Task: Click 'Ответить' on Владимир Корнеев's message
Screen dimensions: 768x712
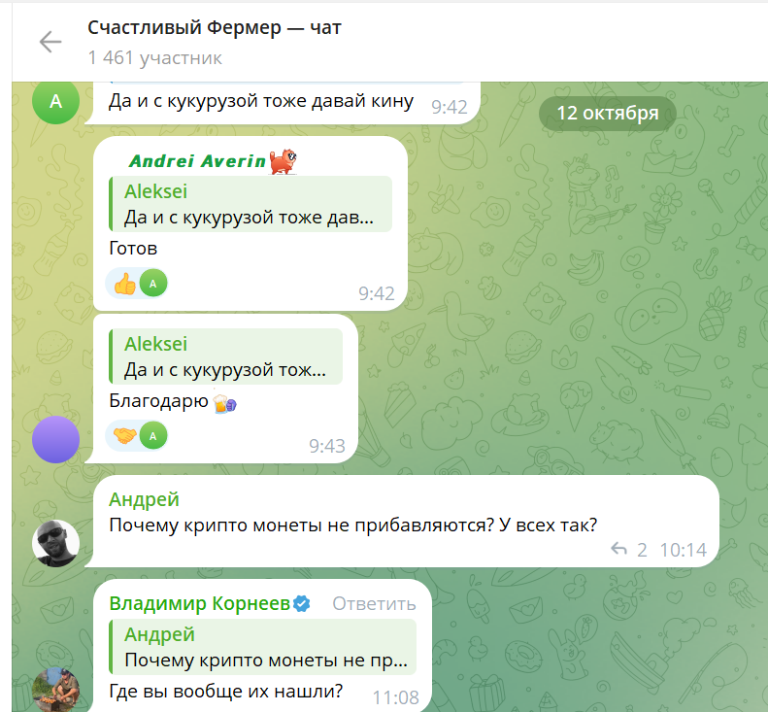Action: [374, 604]
